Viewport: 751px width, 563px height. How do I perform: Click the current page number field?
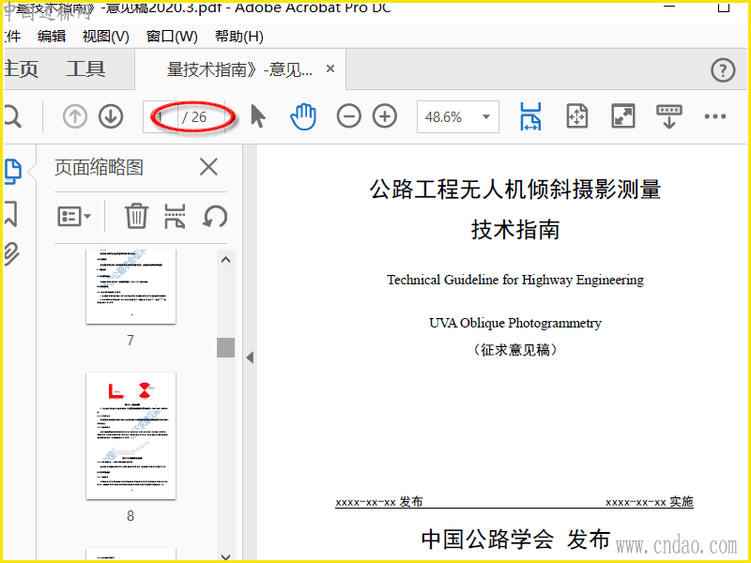[x=161, y=116]
